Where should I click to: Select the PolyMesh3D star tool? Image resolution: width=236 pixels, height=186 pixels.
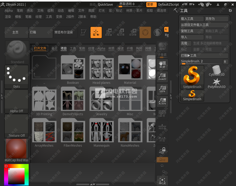click(217, 83)
